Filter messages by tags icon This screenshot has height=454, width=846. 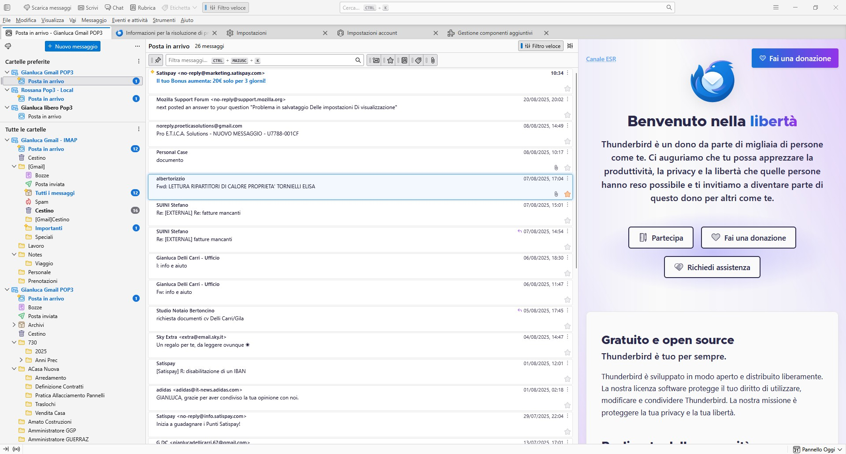[x=418, y=60]
